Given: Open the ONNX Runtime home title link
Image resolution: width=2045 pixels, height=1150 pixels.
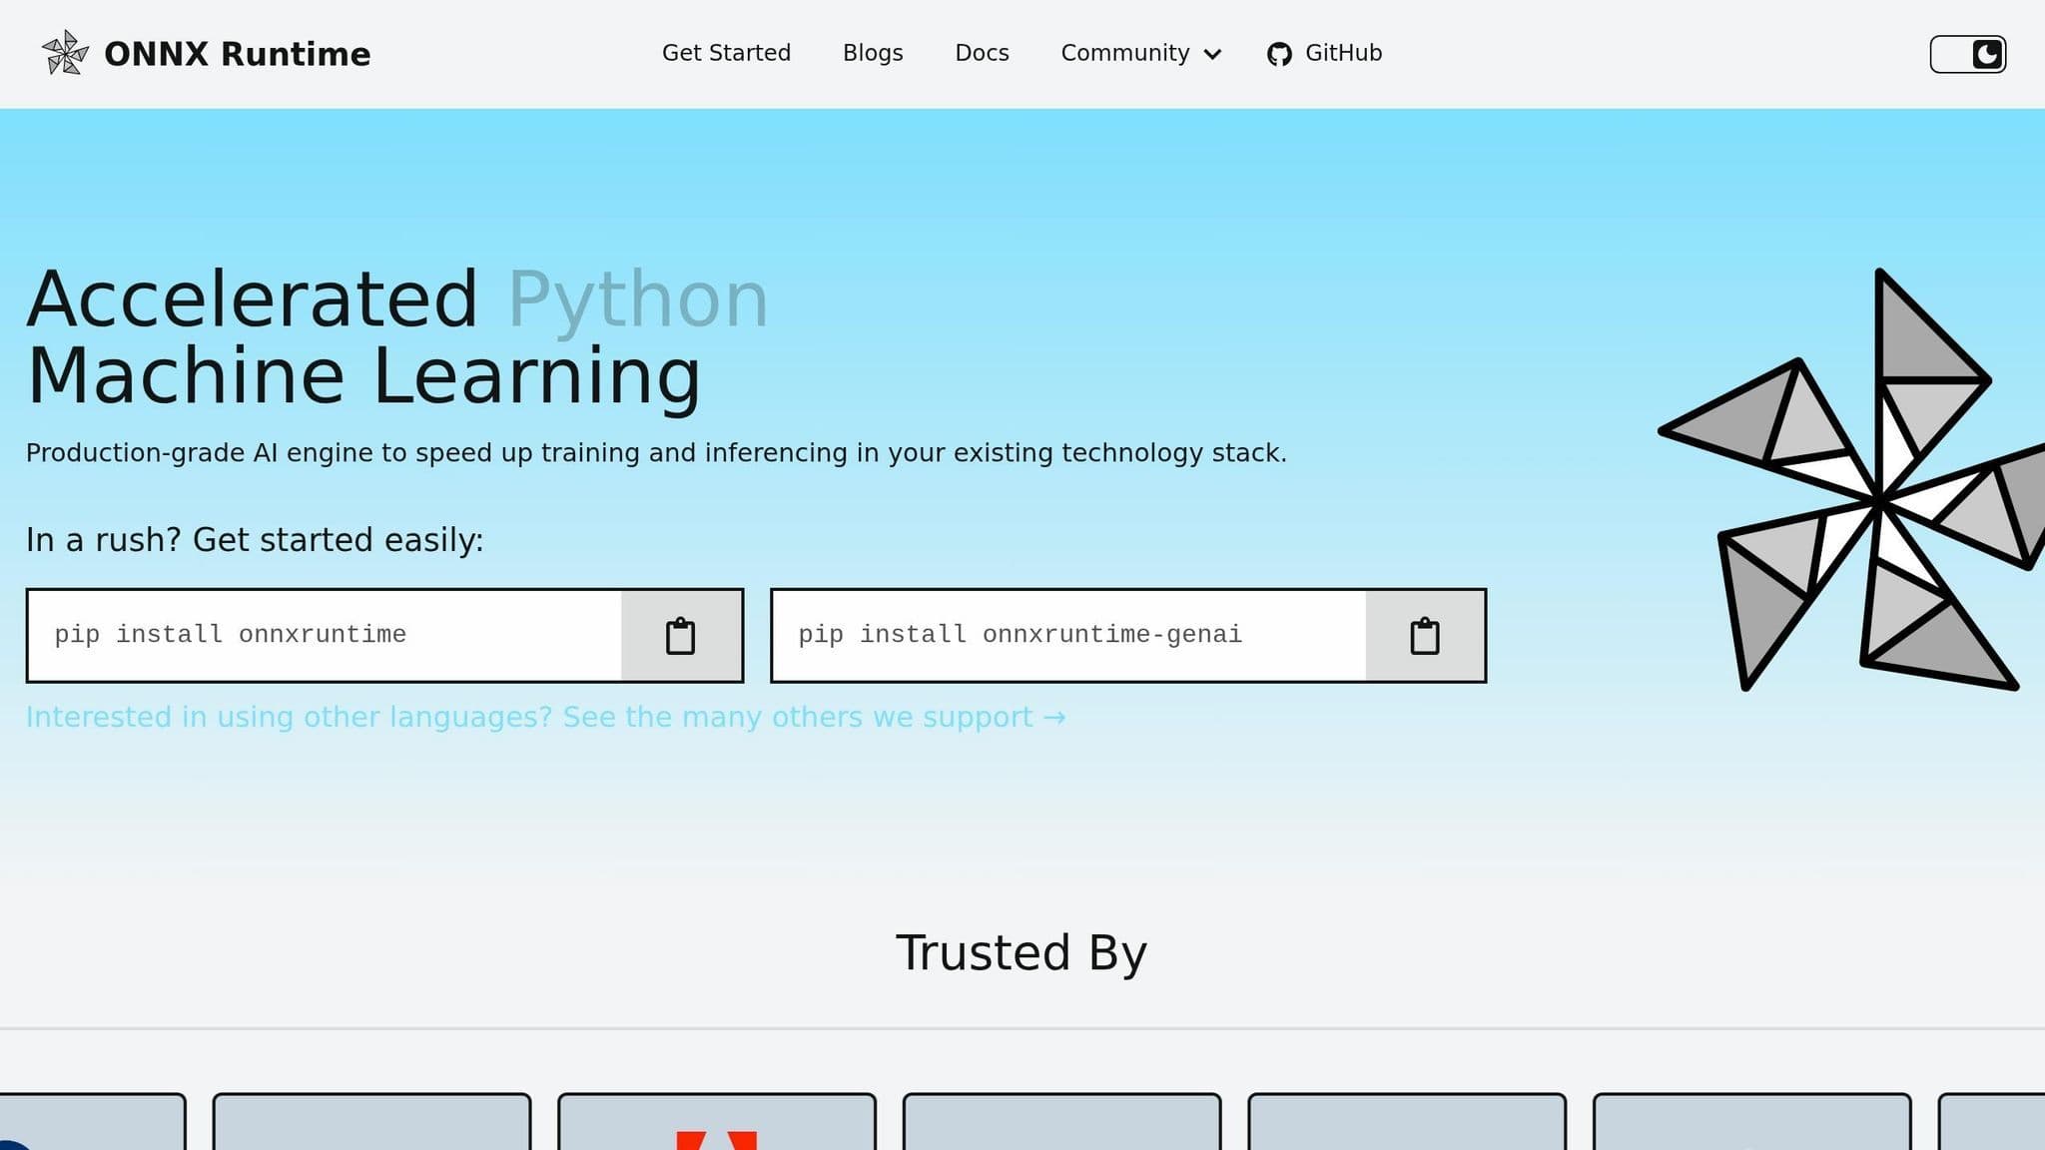Looking at the screenshot, I should [237, 54].
